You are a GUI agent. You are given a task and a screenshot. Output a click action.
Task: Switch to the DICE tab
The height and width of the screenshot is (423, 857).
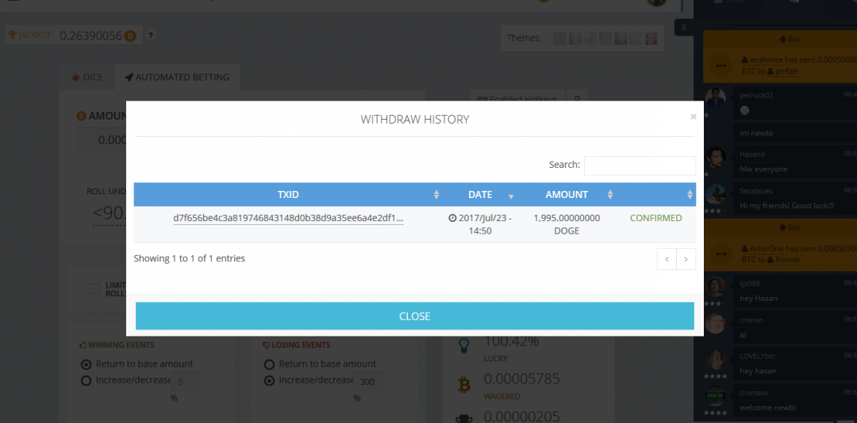click(x=87, y=78)
